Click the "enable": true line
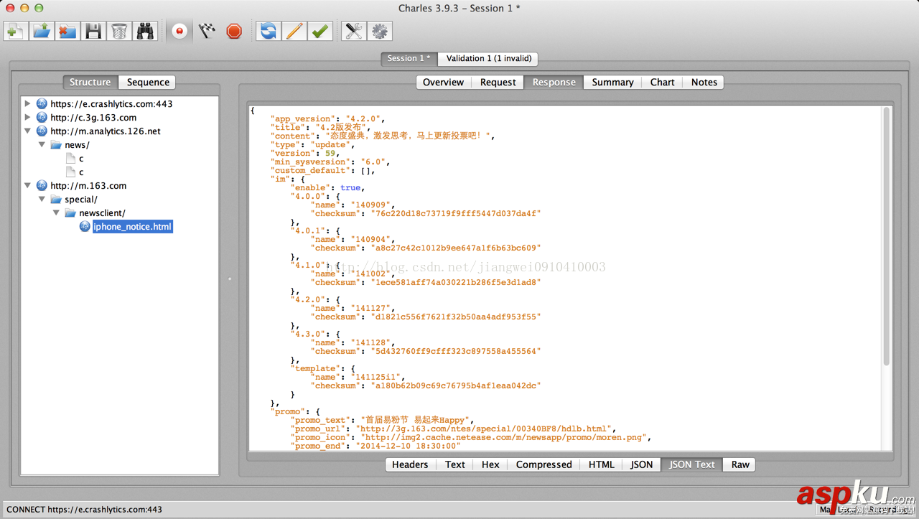The height and width of the screenshot is (519, 919). [328, 188]
